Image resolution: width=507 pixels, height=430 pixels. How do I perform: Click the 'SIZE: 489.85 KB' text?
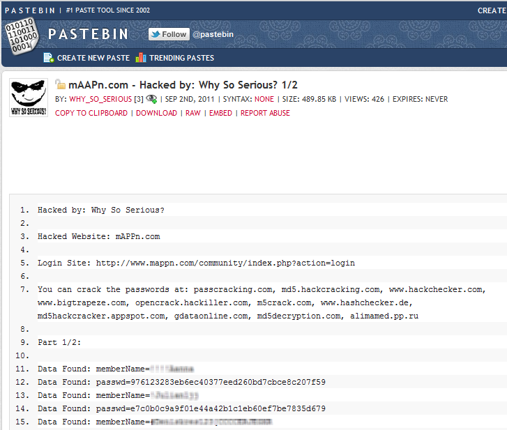309,99
